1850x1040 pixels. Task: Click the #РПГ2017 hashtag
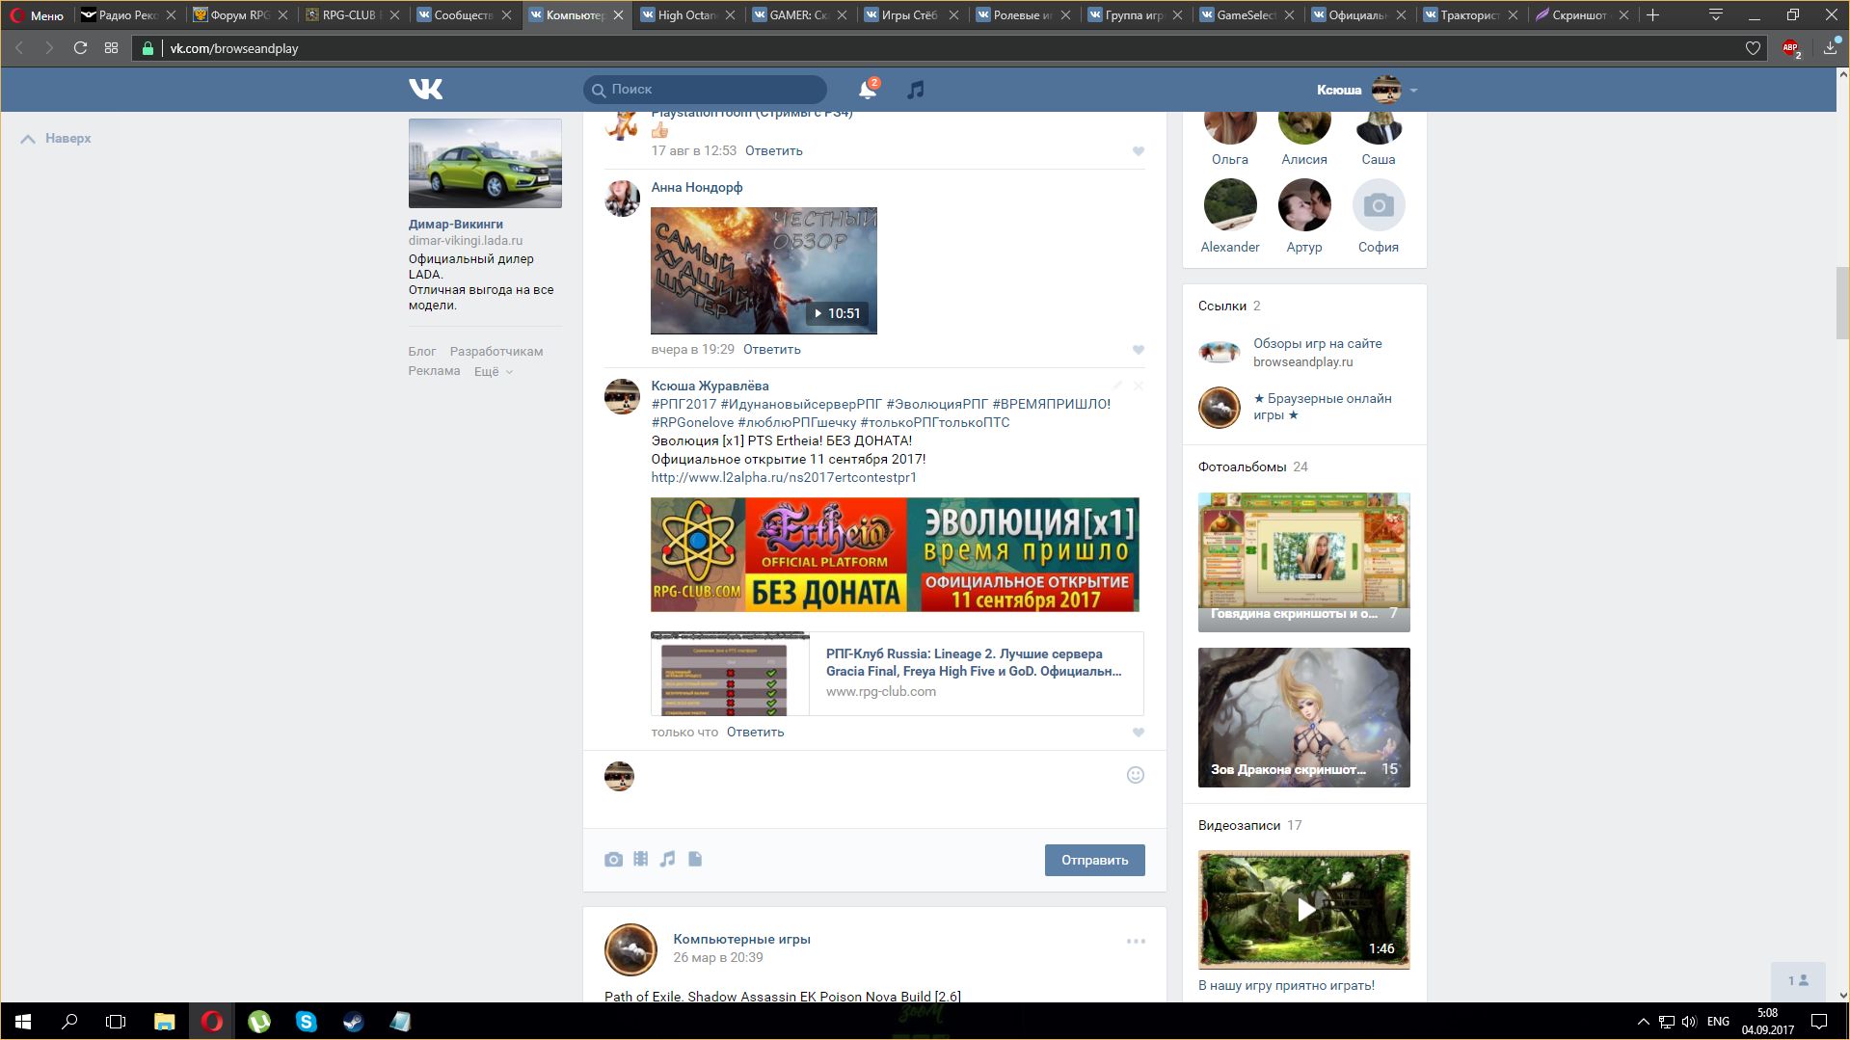pyautogui.click(x=684, y=404)
